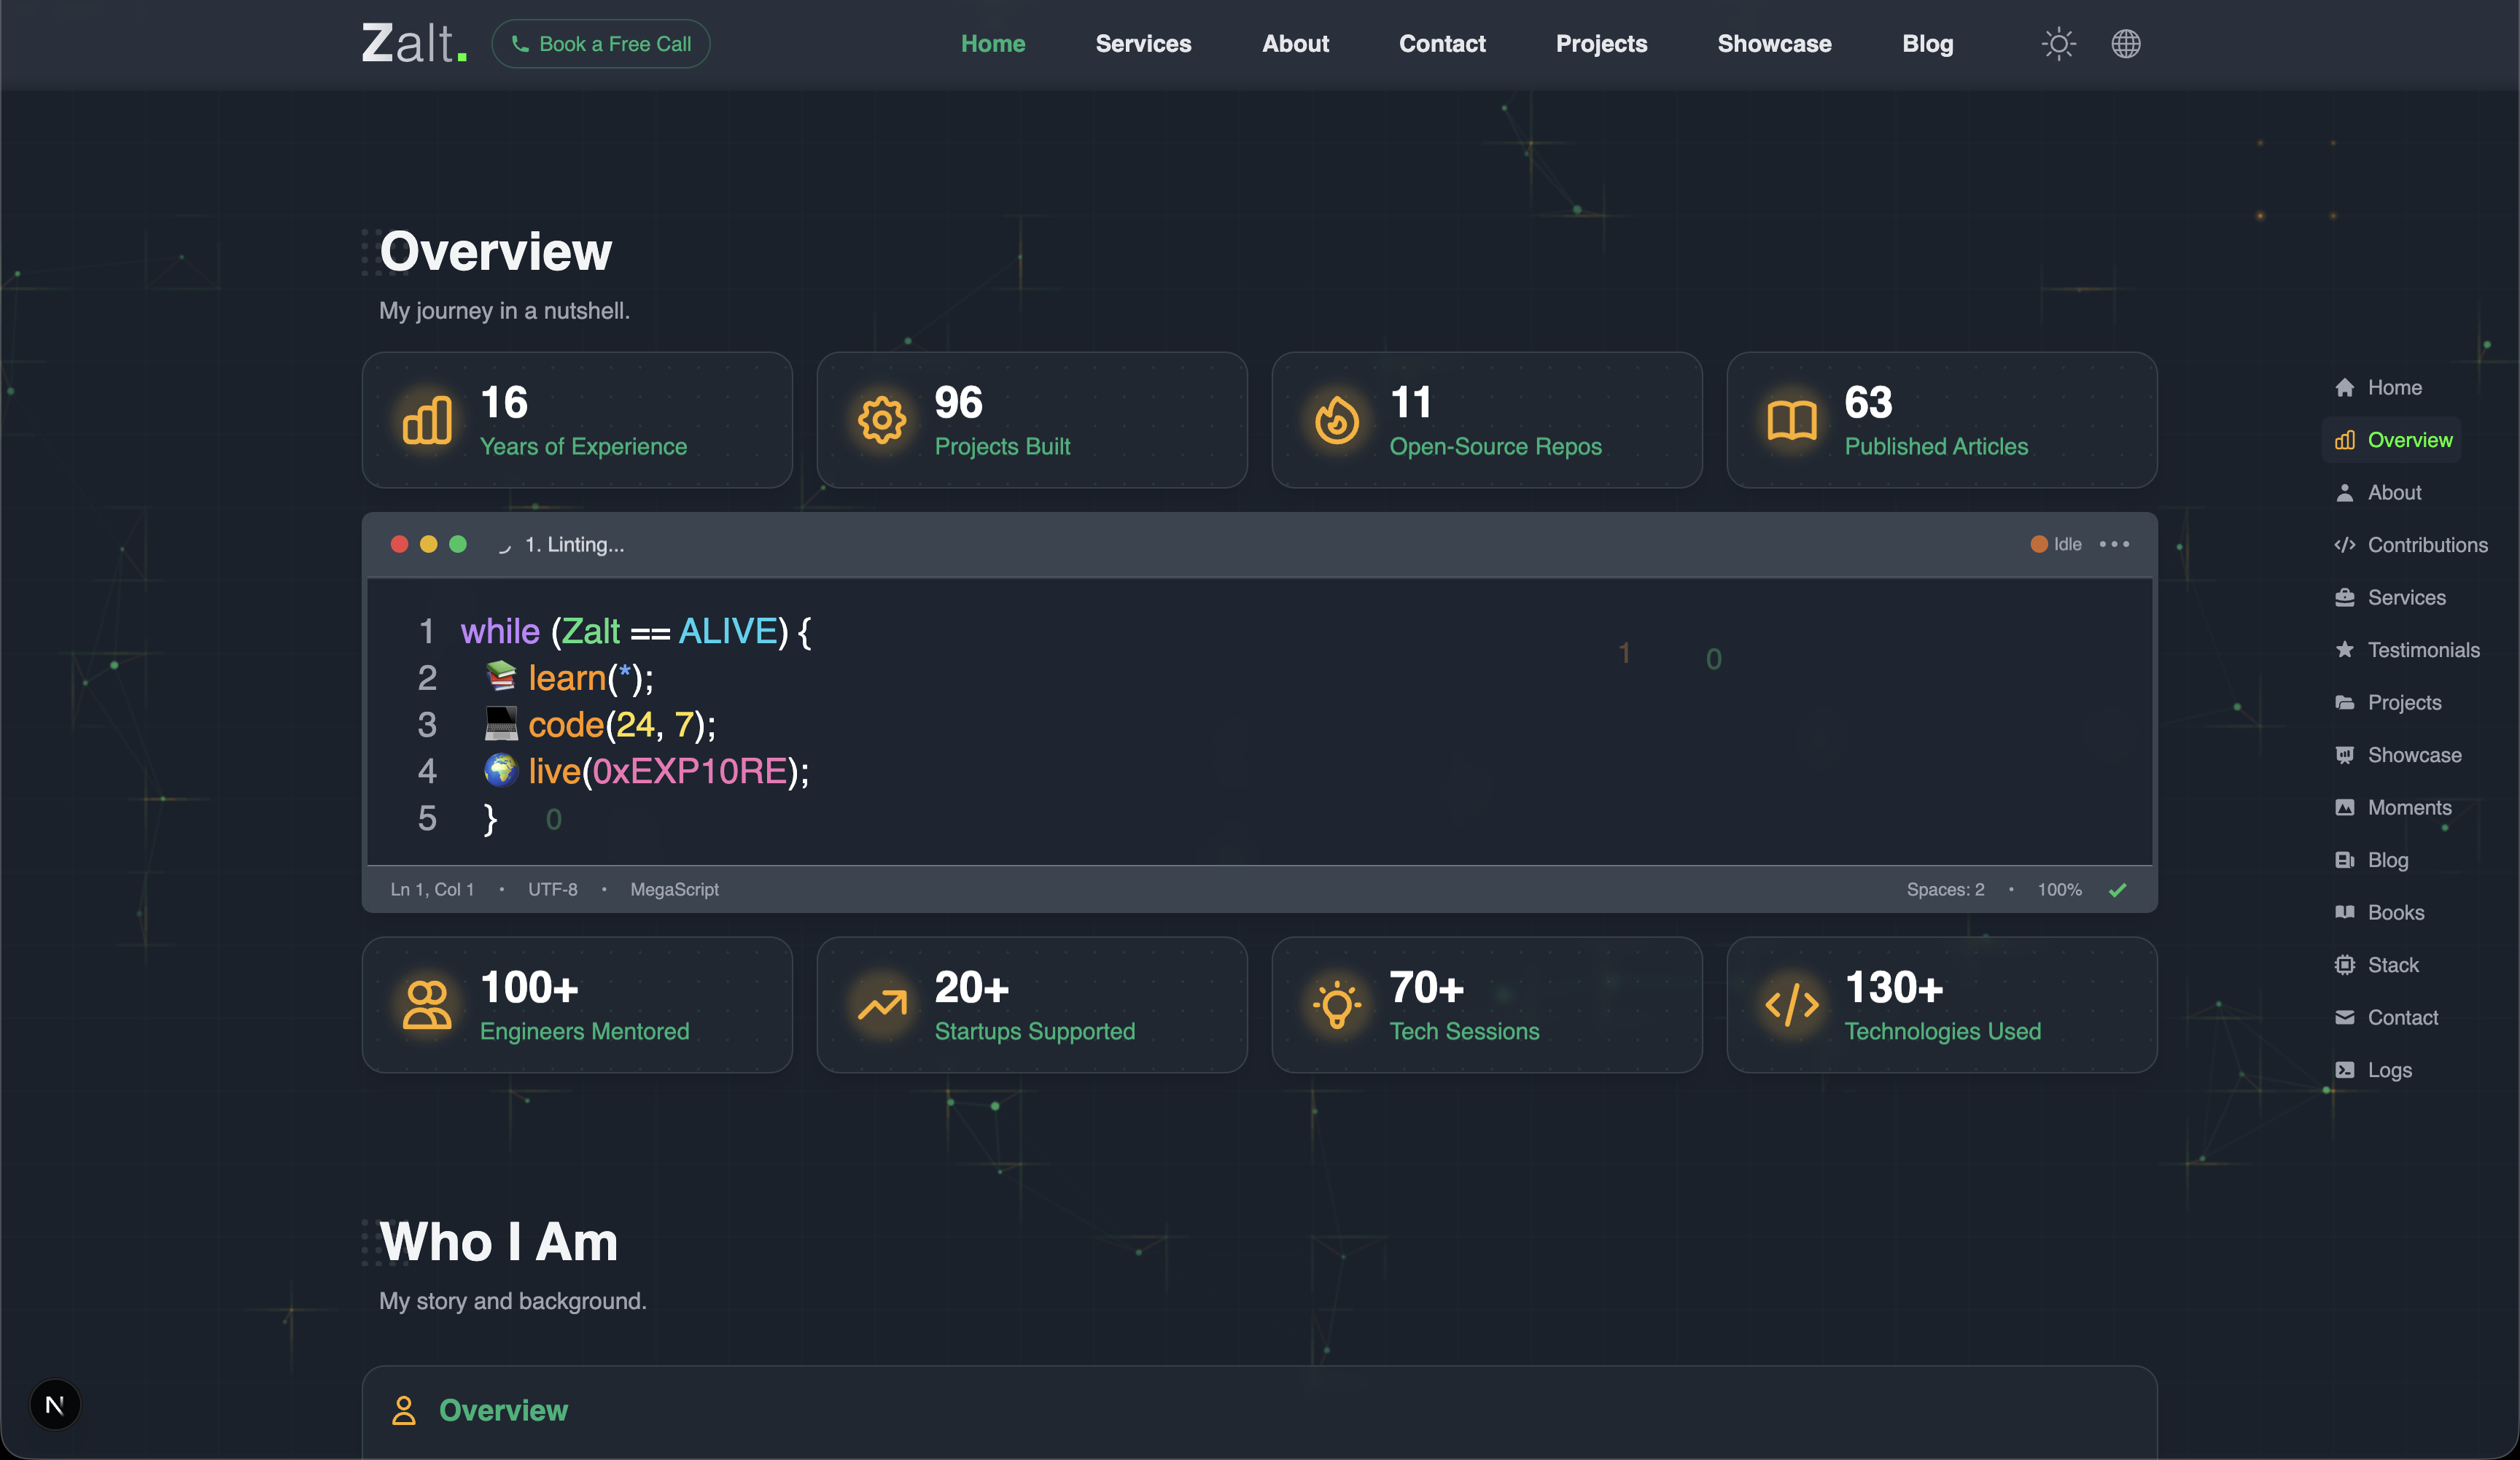Screen dimensions: 2520x1460
Task: Open the Logs section via its sidebar icon
Action: tap(2346, 1069)
